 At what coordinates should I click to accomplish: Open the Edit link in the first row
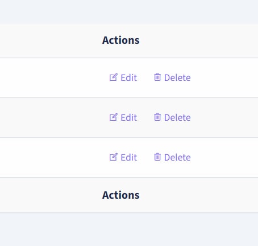tap(123, 77)
